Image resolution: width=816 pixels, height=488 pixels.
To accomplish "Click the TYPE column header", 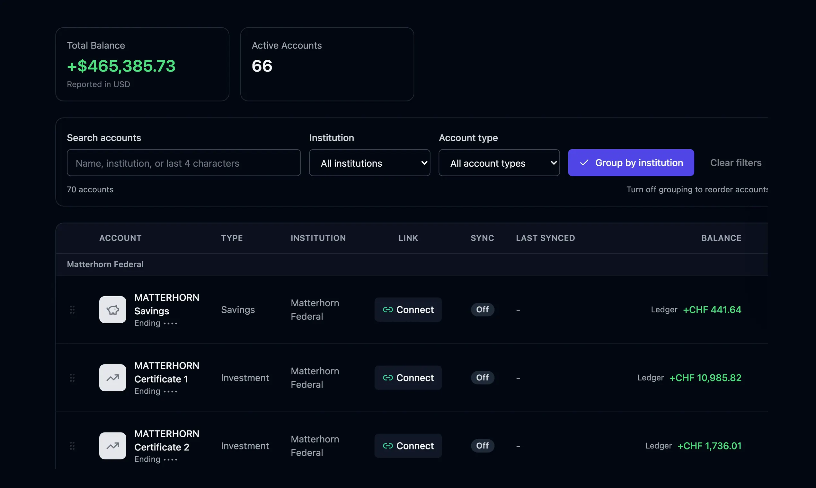I will 232,238.
